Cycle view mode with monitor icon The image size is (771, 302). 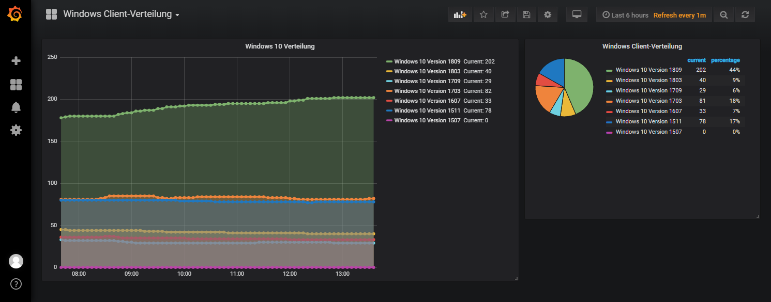tap(577, 14)
